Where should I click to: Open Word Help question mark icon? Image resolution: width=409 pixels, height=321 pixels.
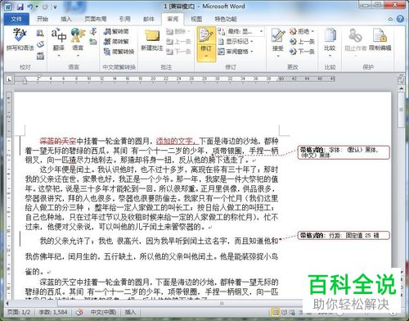pyautogui.click(x=400, y=19)
